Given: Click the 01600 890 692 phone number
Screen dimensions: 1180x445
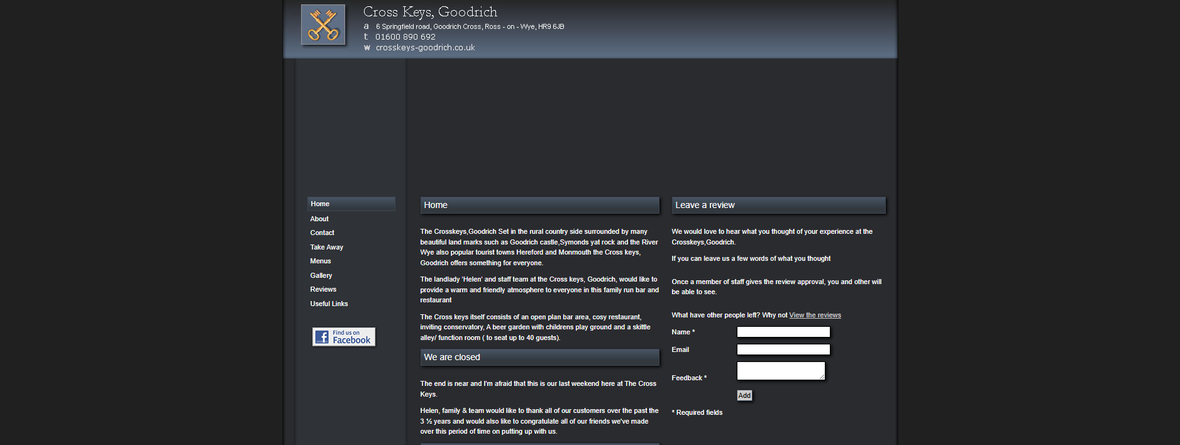Looking at the screenshot, I should pos(405,37).
